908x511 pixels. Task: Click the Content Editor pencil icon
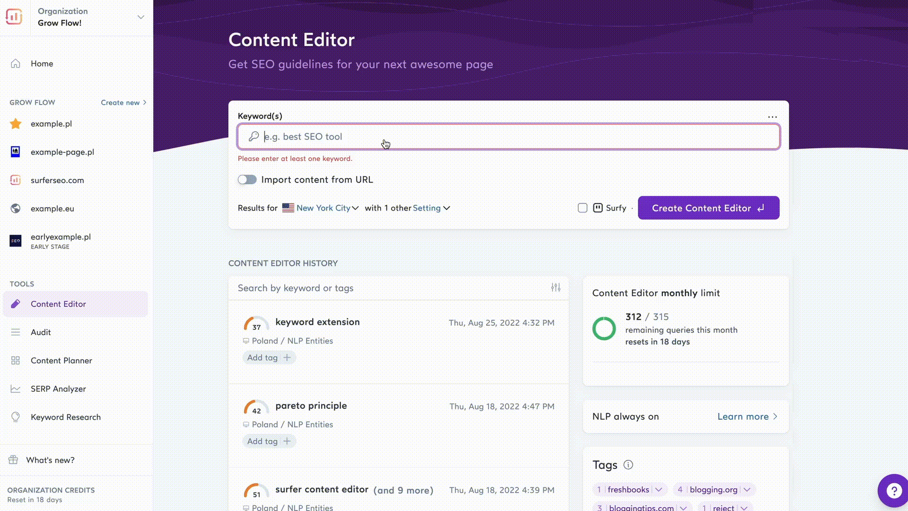[16, 304]
